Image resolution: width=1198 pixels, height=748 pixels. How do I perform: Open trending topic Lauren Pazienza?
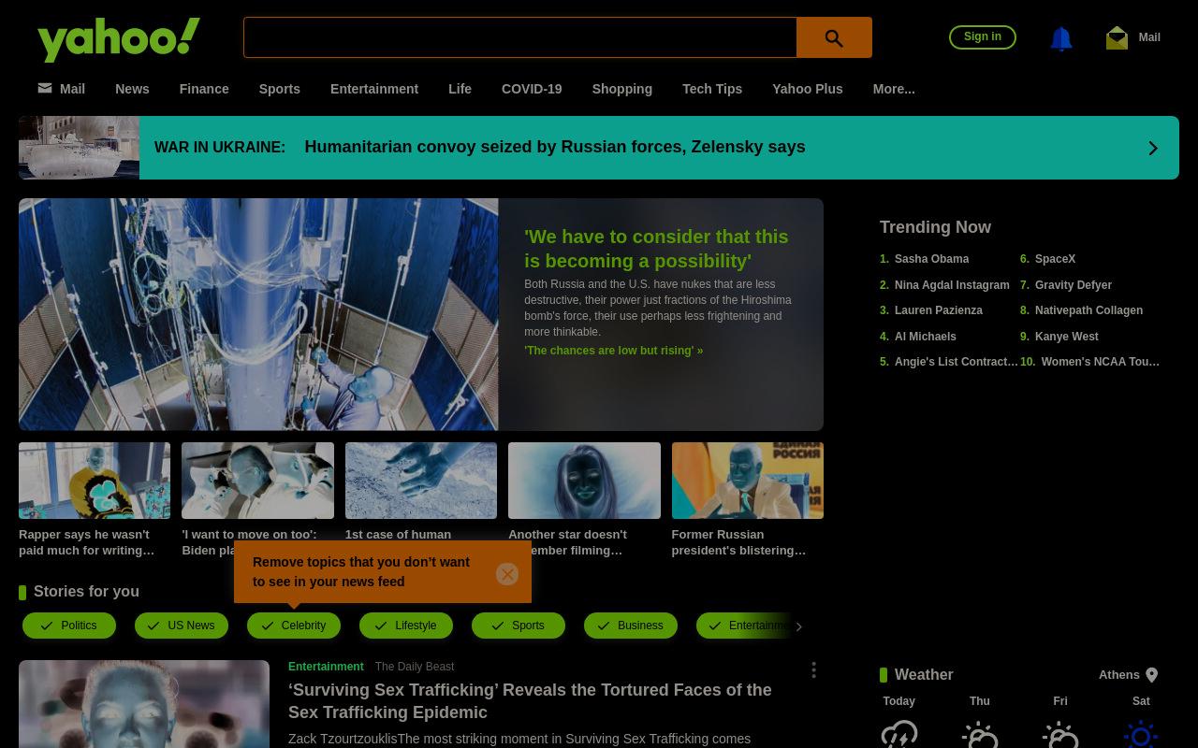(939, 310)
